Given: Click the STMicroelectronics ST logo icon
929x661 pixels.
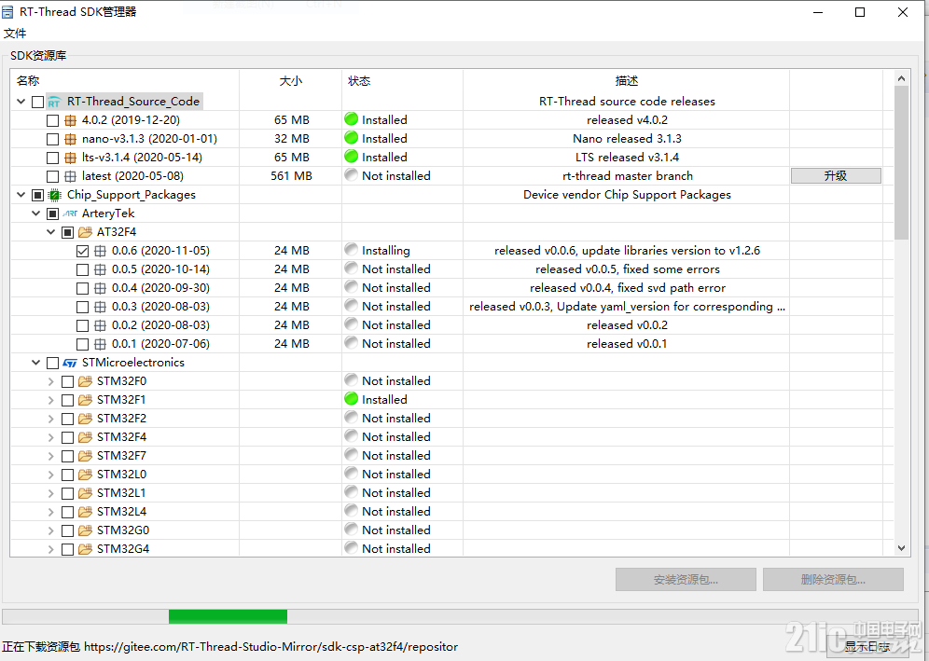Looking at the screenshot, I should (x=70, y=363).
